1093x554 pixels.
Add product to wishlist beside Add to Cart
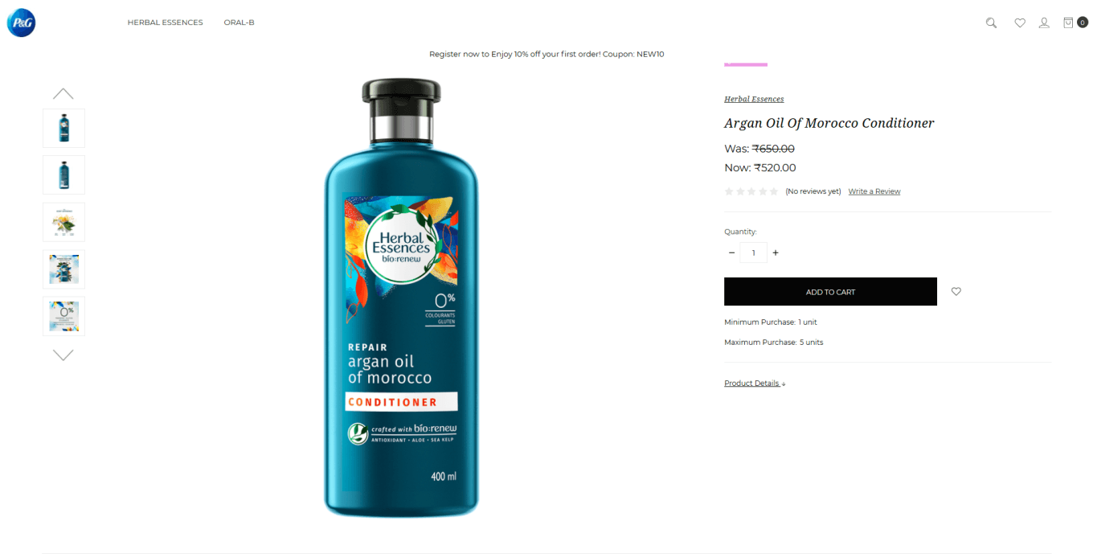point(956,291)
